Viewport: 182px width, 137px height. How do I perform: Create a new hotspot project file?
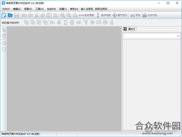click(x=4, y=15)
